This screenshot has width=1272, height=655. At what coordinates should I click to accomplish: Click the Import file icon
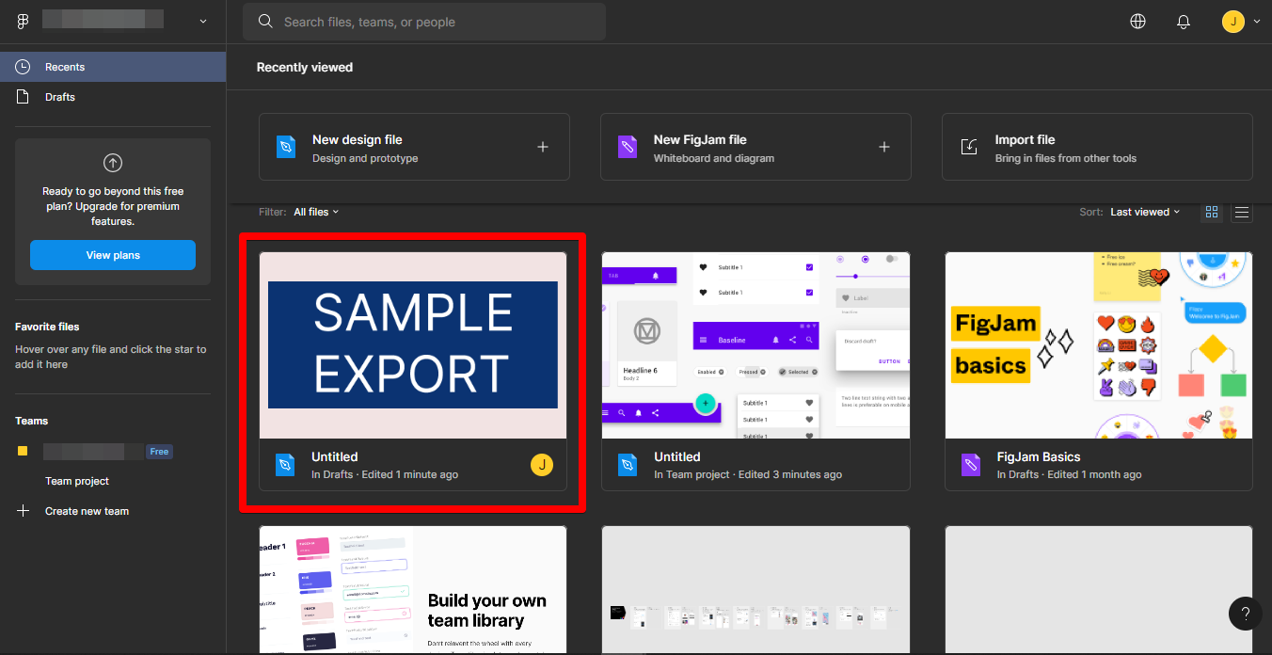[969, 147]
